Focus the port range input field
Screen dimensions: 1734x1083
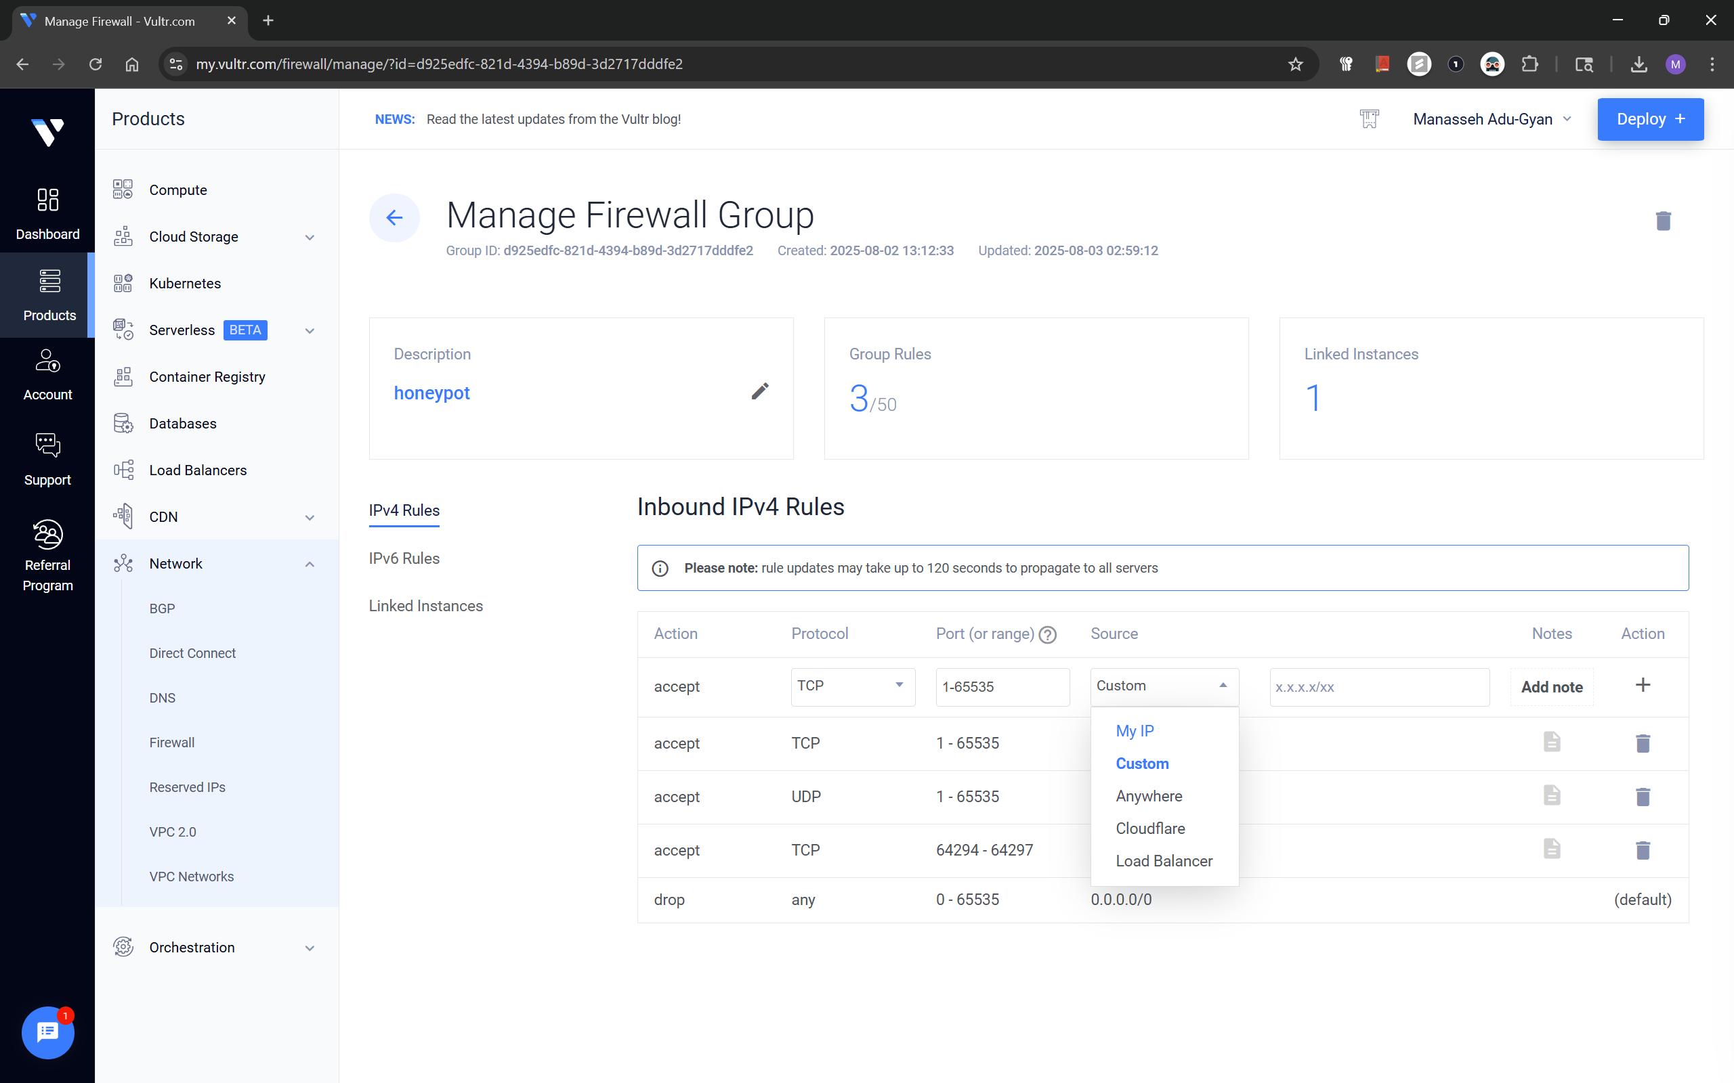[x=1002, y=687]
